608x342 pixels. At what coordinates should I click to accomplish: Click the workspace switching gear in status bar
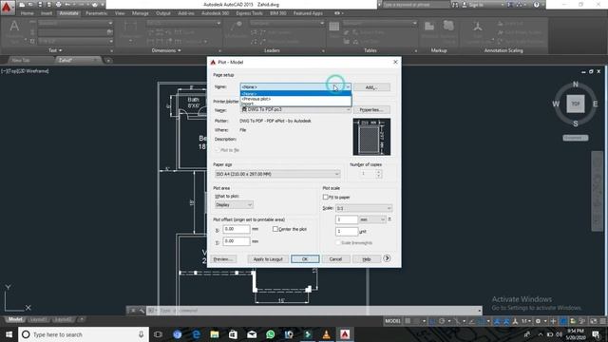[539, 321]
